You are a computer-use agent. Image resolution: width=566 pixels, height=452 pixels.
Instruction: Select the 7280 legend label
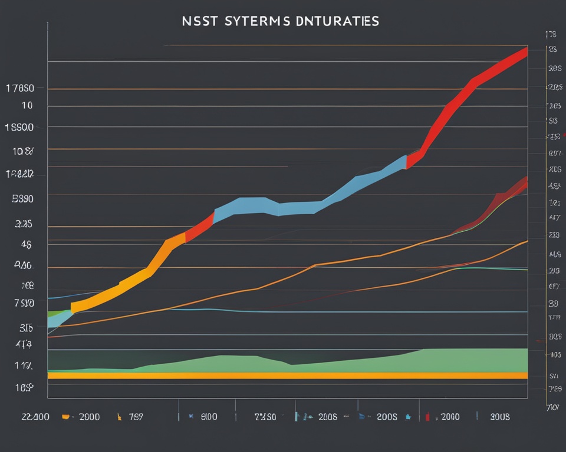tap(265, 417)
